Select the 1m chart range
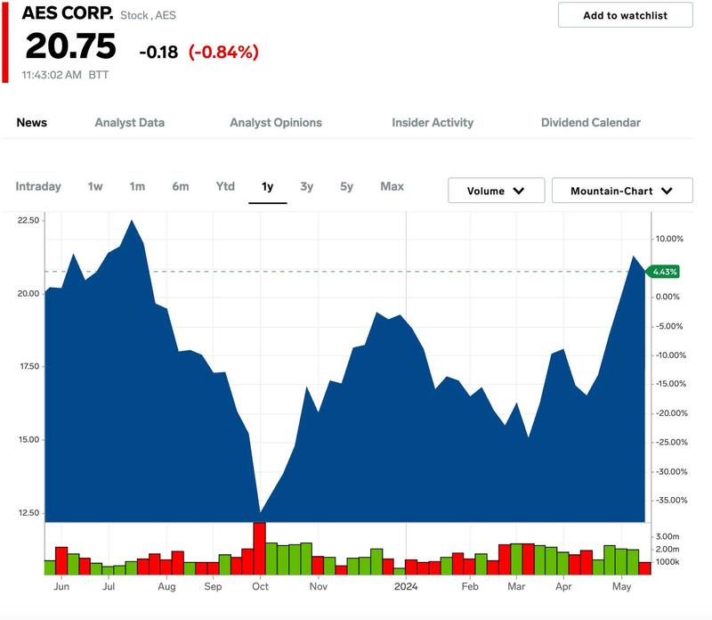 click(x=137, y=186)
